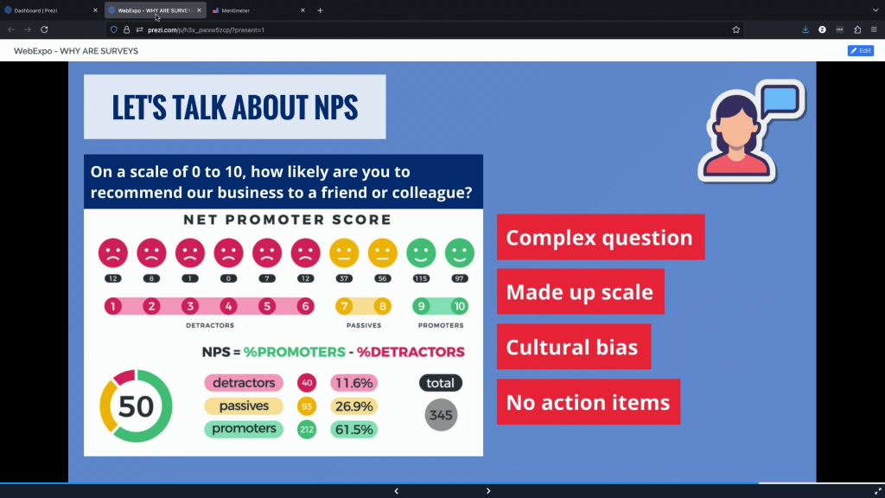Viewport: 885px width, 498px height.
Task: Open the browser downloads panel
Action: pos(805,29)
